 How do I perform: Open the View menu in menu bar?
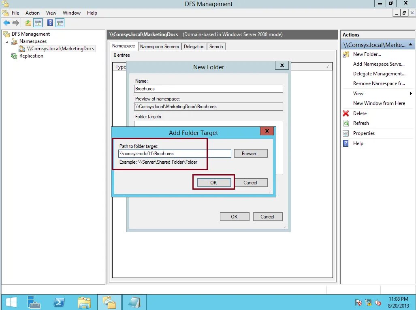click(51, 13)
